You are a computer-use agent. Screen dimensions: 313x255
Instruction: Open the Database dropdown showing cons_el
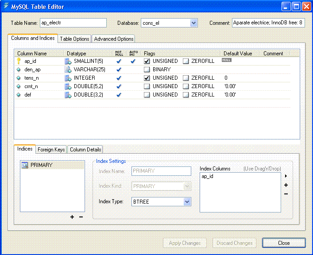tap(193, 23)
